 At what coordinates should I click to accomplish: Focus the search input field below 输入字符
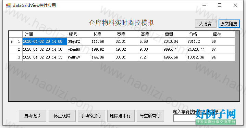click(195, 118)
